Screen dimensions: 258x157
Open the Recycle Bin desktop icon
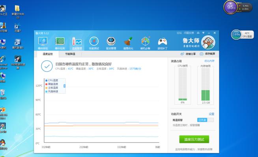(x=3, y=95)
